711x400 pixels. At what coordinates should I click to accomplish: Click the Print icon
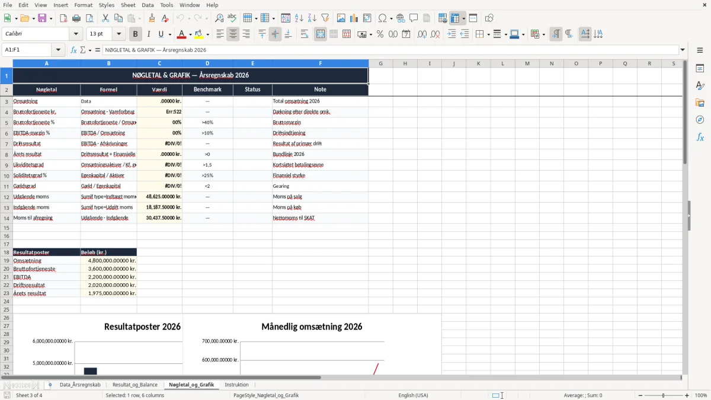tap(76, 18)
